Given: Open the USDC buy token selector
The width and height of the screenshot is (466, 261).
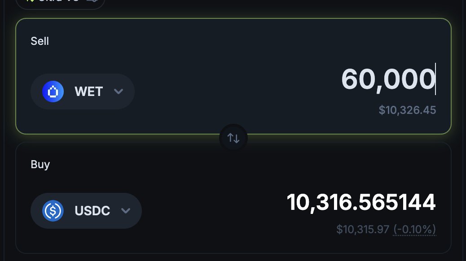Looking at the screenshot, I should (86, 211).
